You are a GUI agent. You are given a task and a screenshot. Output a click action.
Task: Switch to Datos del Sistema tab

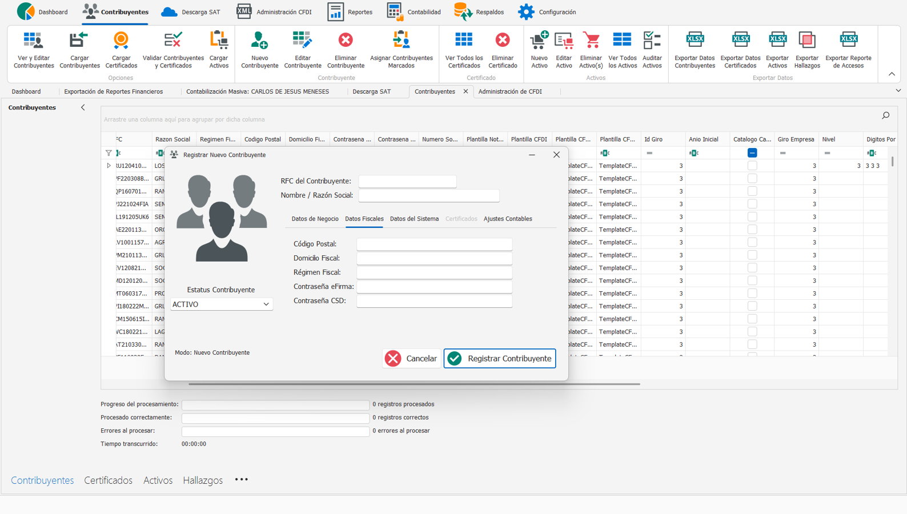pos(414,219)
